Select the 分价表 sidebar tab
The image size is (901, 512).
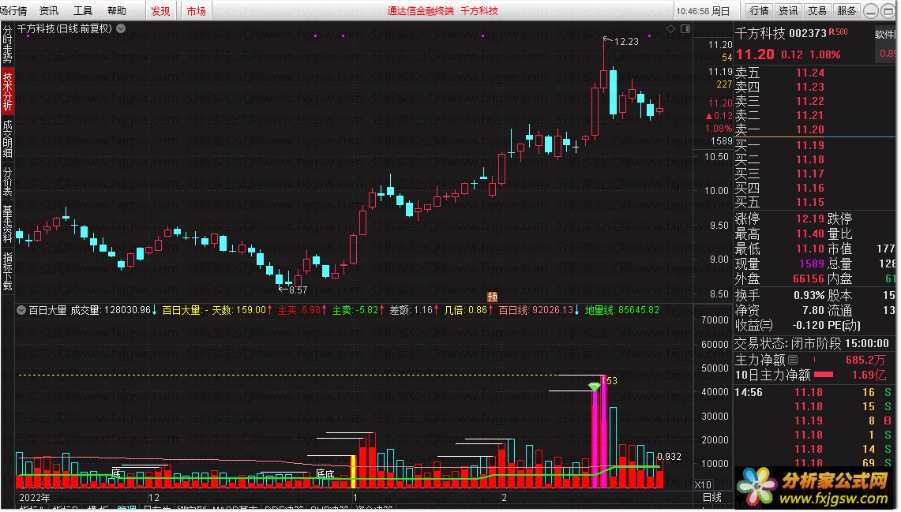[7, 181]
